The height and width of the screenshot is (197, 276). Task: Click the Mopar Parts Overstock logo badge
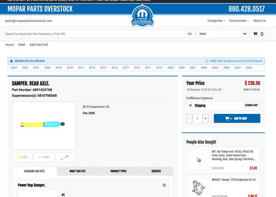pyautogui.click(x=143, y=17)
